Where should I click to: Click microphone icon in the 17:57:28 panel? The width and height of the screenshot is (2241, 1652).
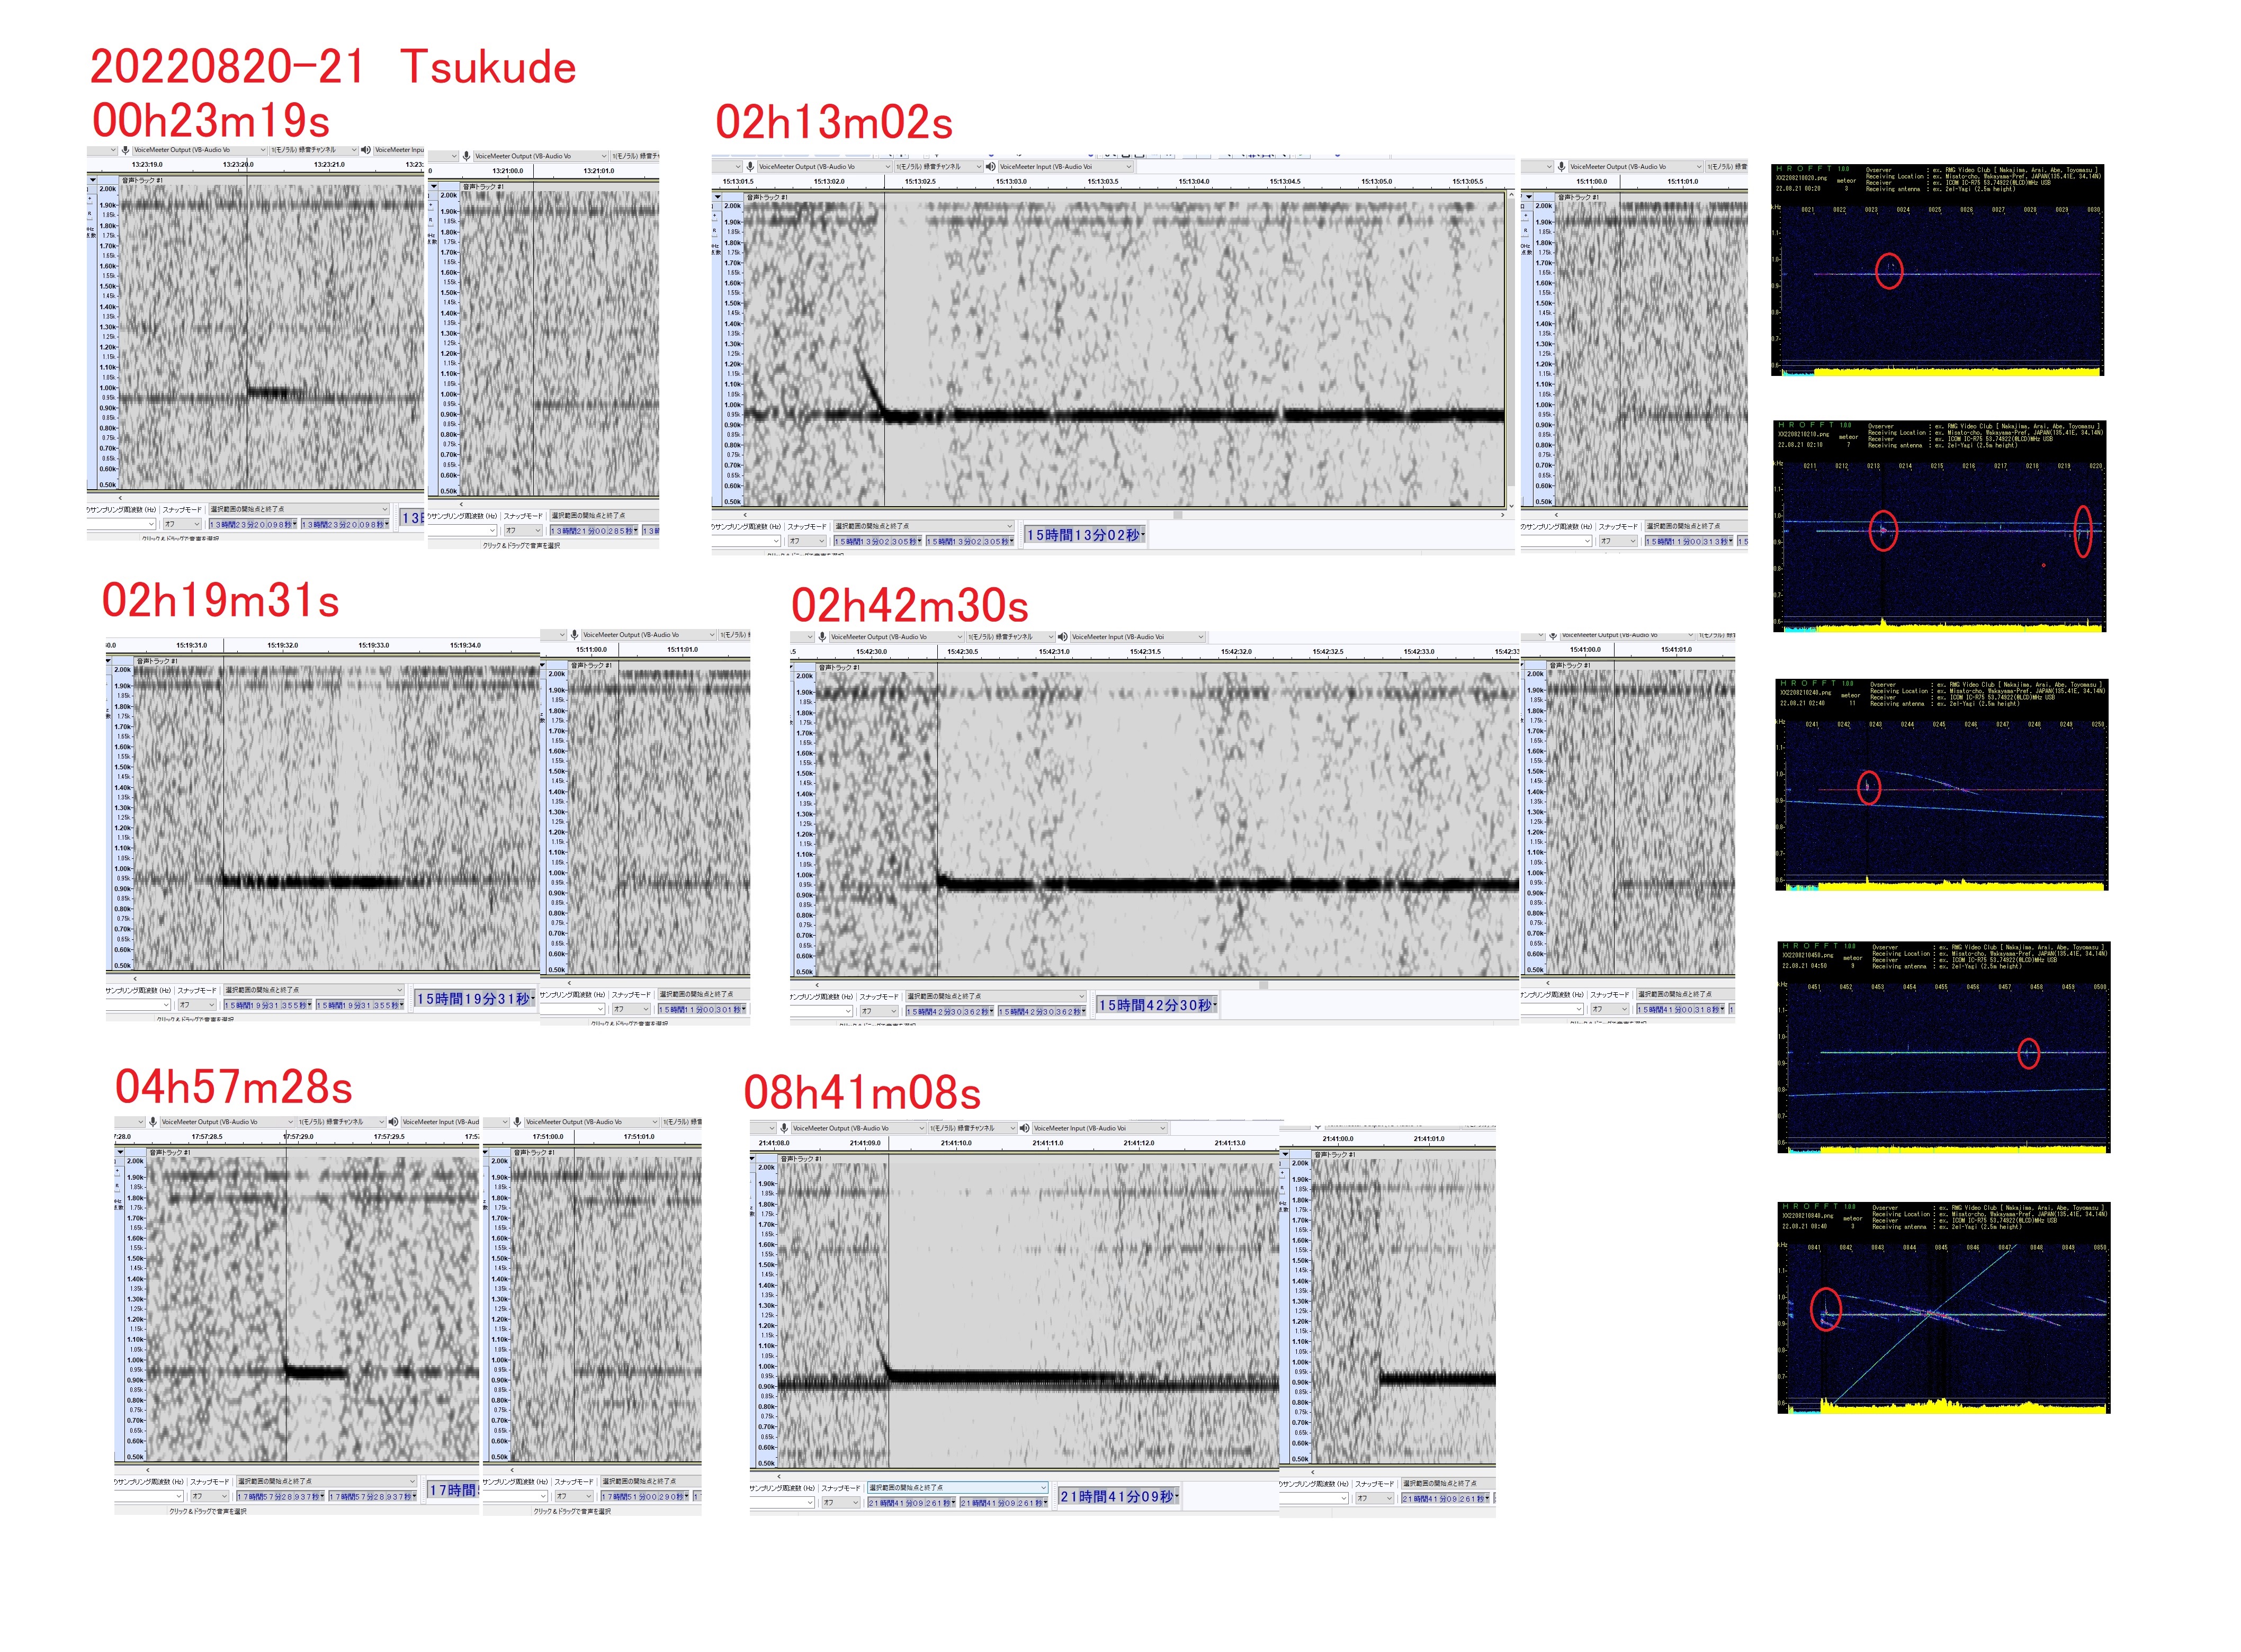[153, 1122]
